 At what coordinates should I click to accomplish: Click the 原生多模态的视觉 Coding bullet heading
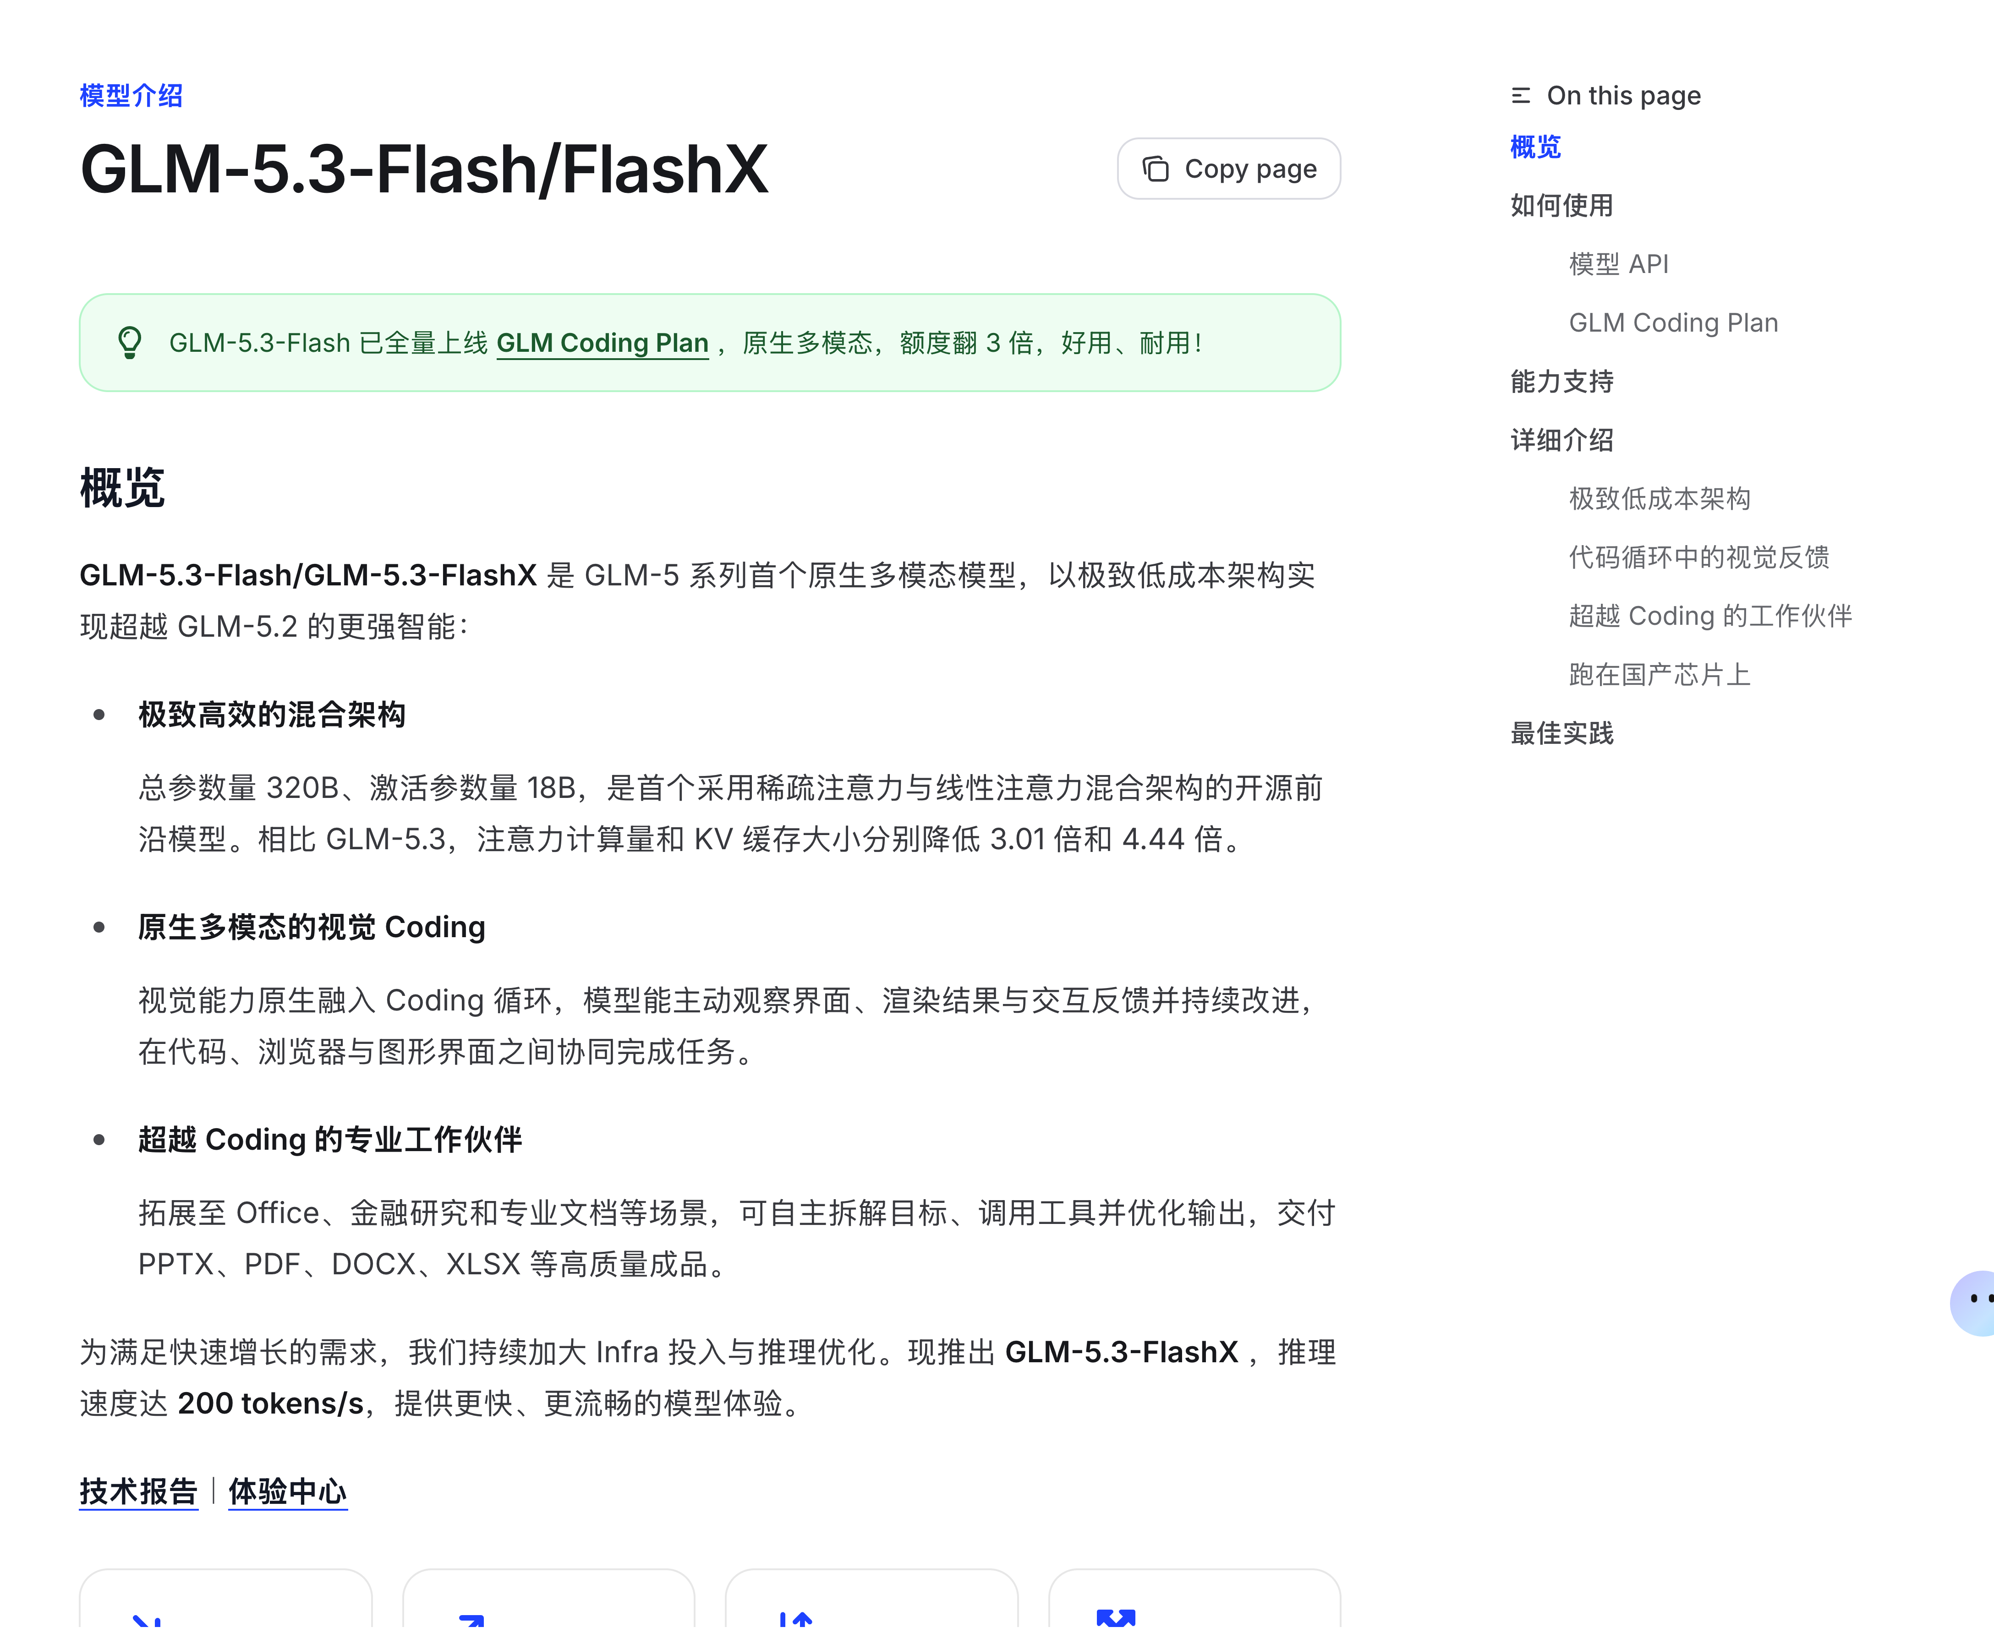[x=312, y=927]
